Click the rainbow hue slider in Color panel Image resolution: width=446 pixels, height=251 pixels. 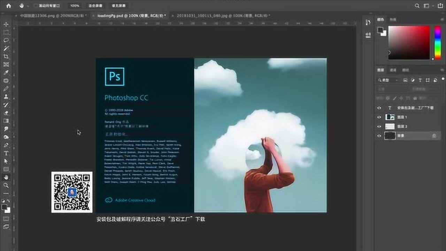click(x=437, y=43)
